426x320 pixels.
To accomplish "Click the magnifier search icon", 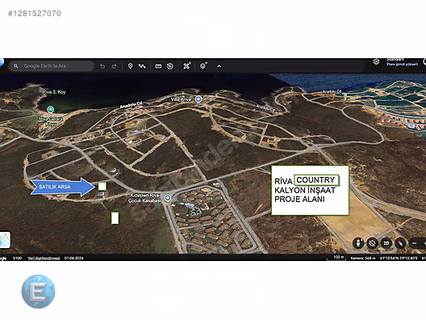I will tap(16, 65).
